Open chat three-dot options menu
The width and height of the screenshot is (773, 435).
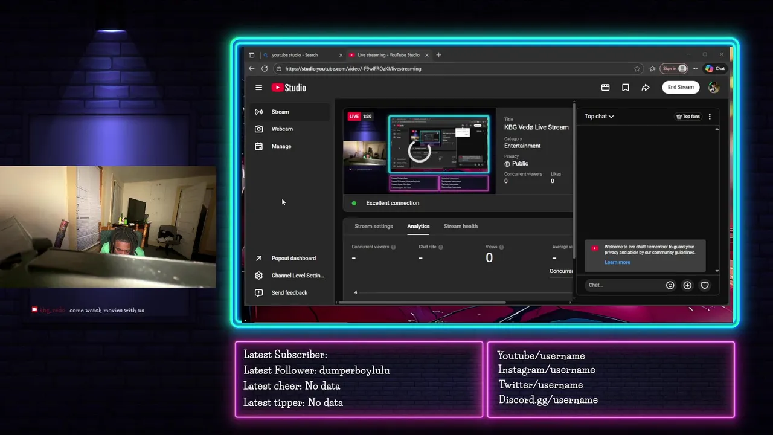coord(710,116)
